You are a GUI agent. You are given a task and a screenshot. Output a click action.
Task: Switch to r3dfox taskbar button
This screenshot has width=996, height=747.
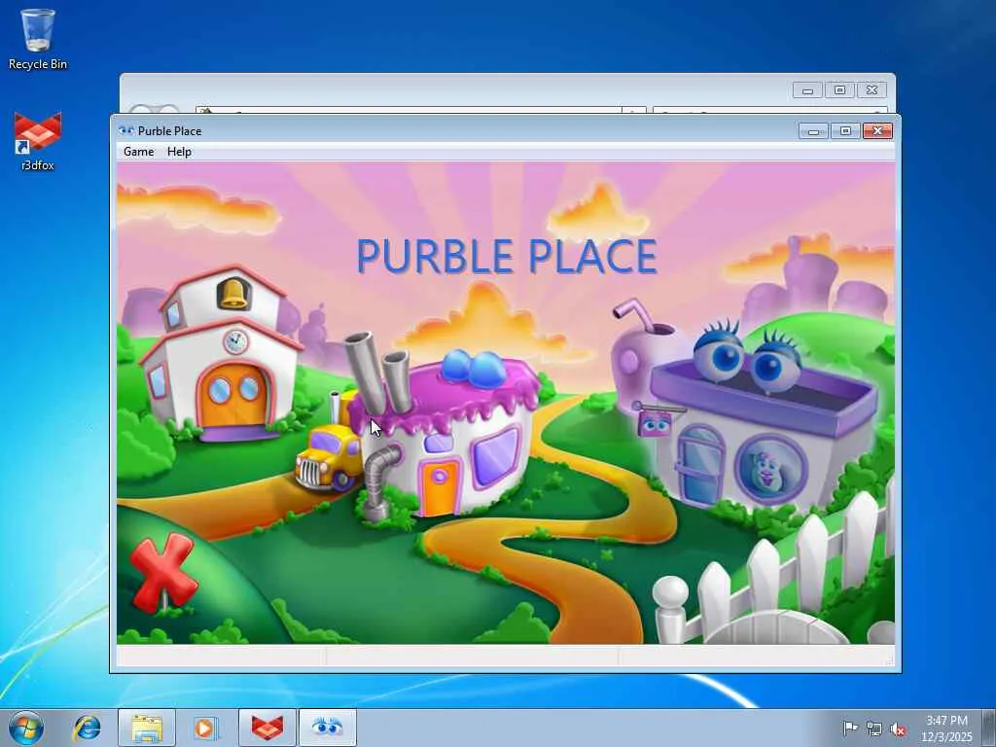click(x=267, y=728)
